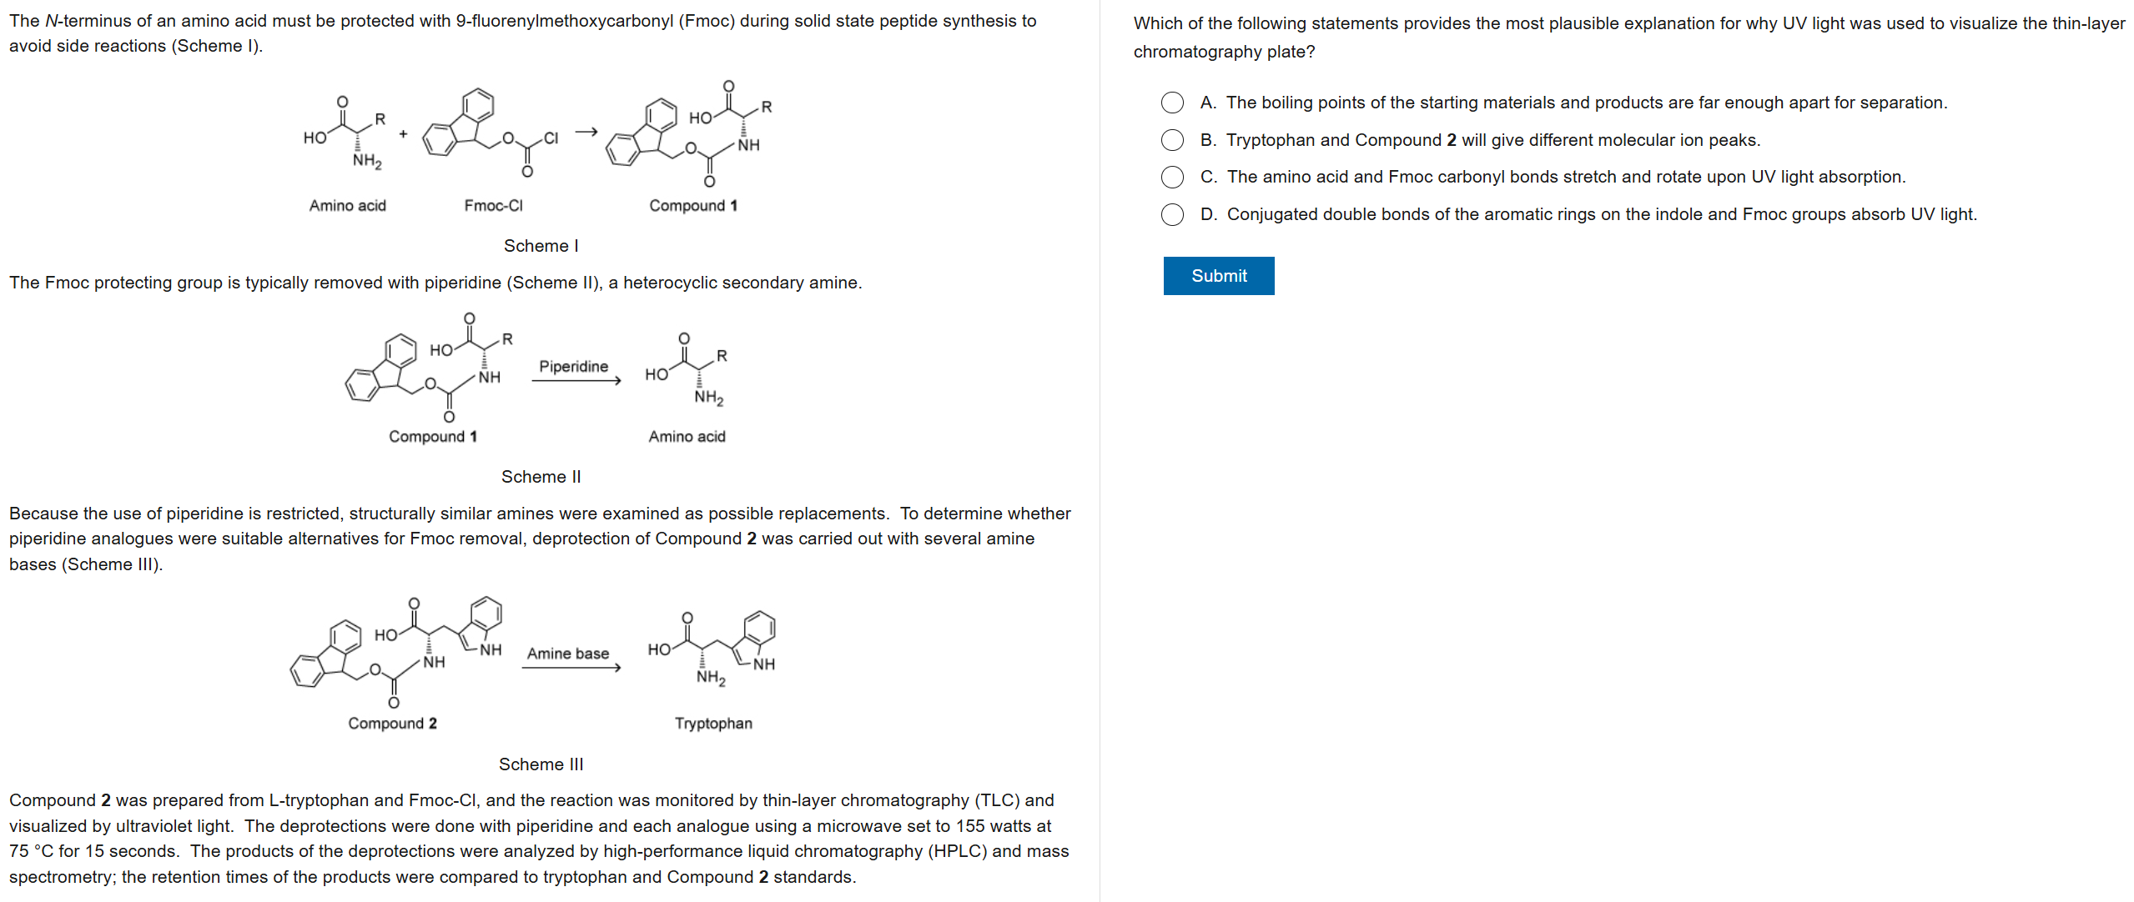
Task: Click the Piperidine reagent label above the arrow
Action: click(x=574, y=366)
